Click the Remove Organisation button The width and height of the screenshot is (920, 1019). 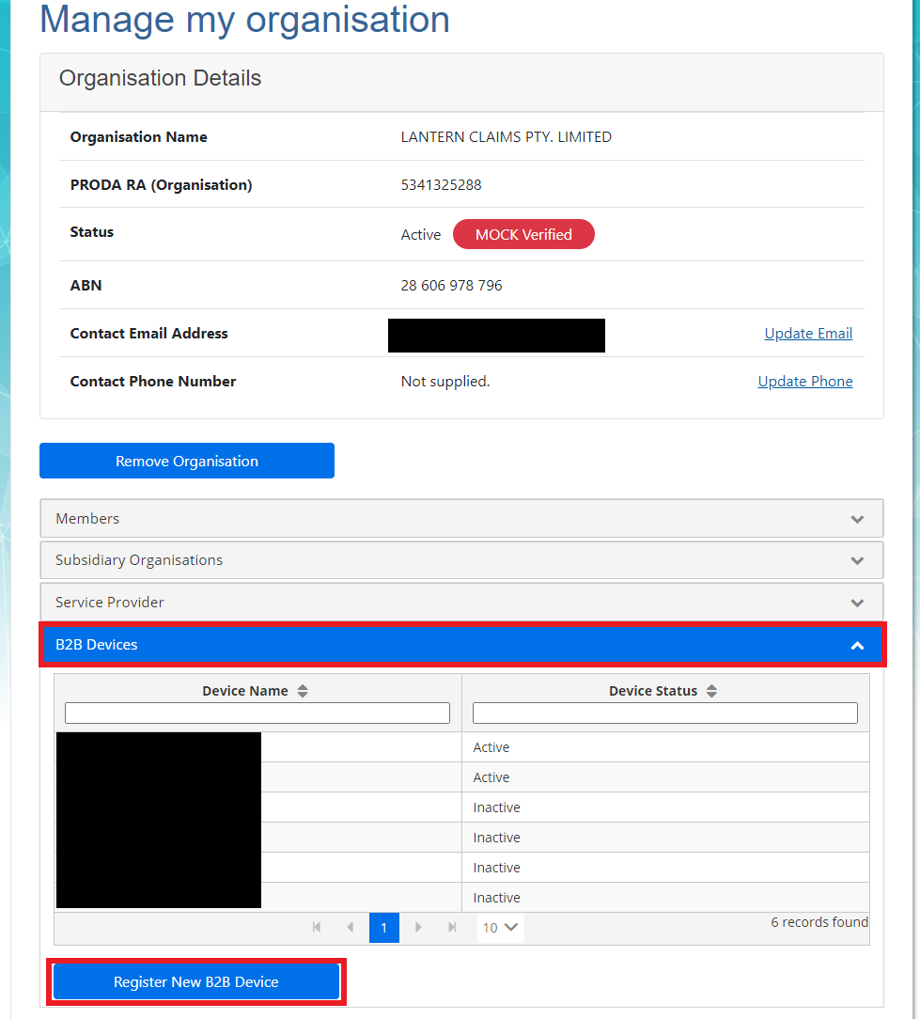coord(186,461)
